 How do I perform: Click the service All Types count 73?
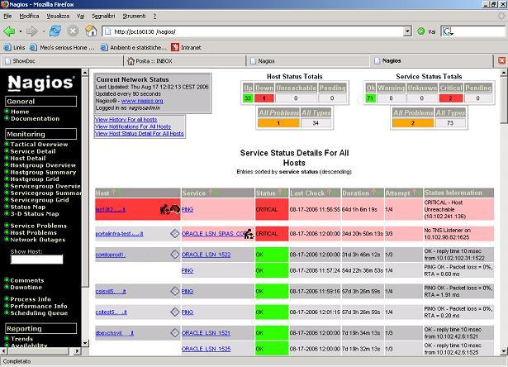(x=450, y=123)
